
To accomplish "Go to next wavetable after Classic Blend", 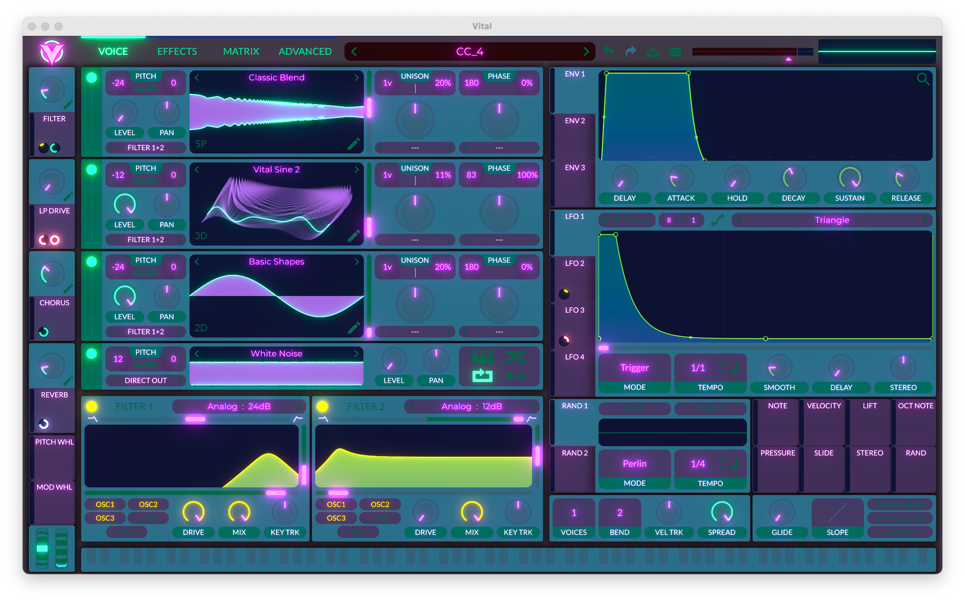I will (356, 77).
